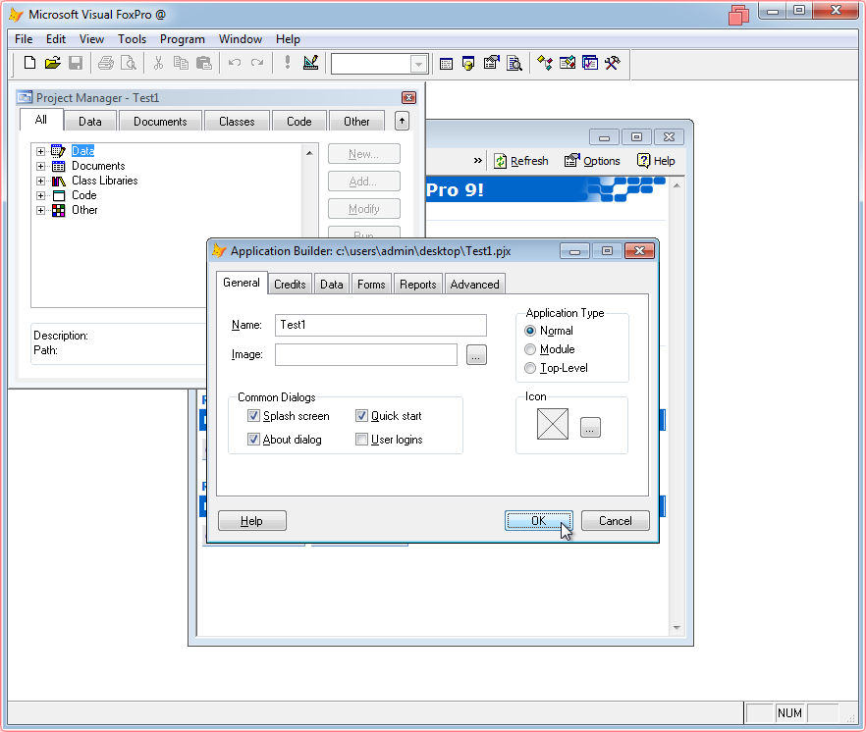Click the Paste clipboard icon
The image size is (866, 732).
(x=204, y=63)
